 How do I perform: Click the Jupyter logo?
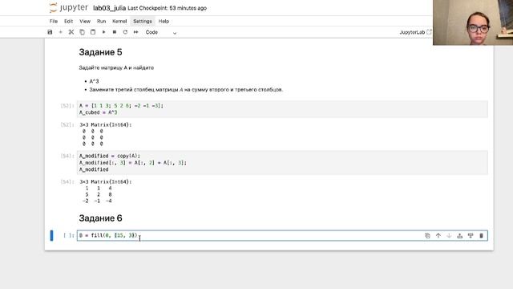click(x=68, y=8)
